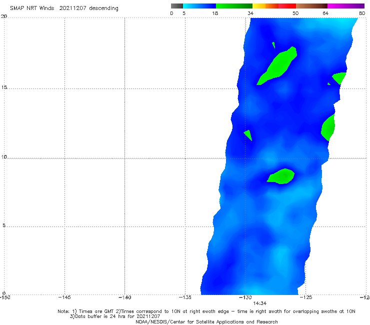Click the NOAA/NESDIS credit line
The image size is (370, 325).
click(x=206, y=321)
